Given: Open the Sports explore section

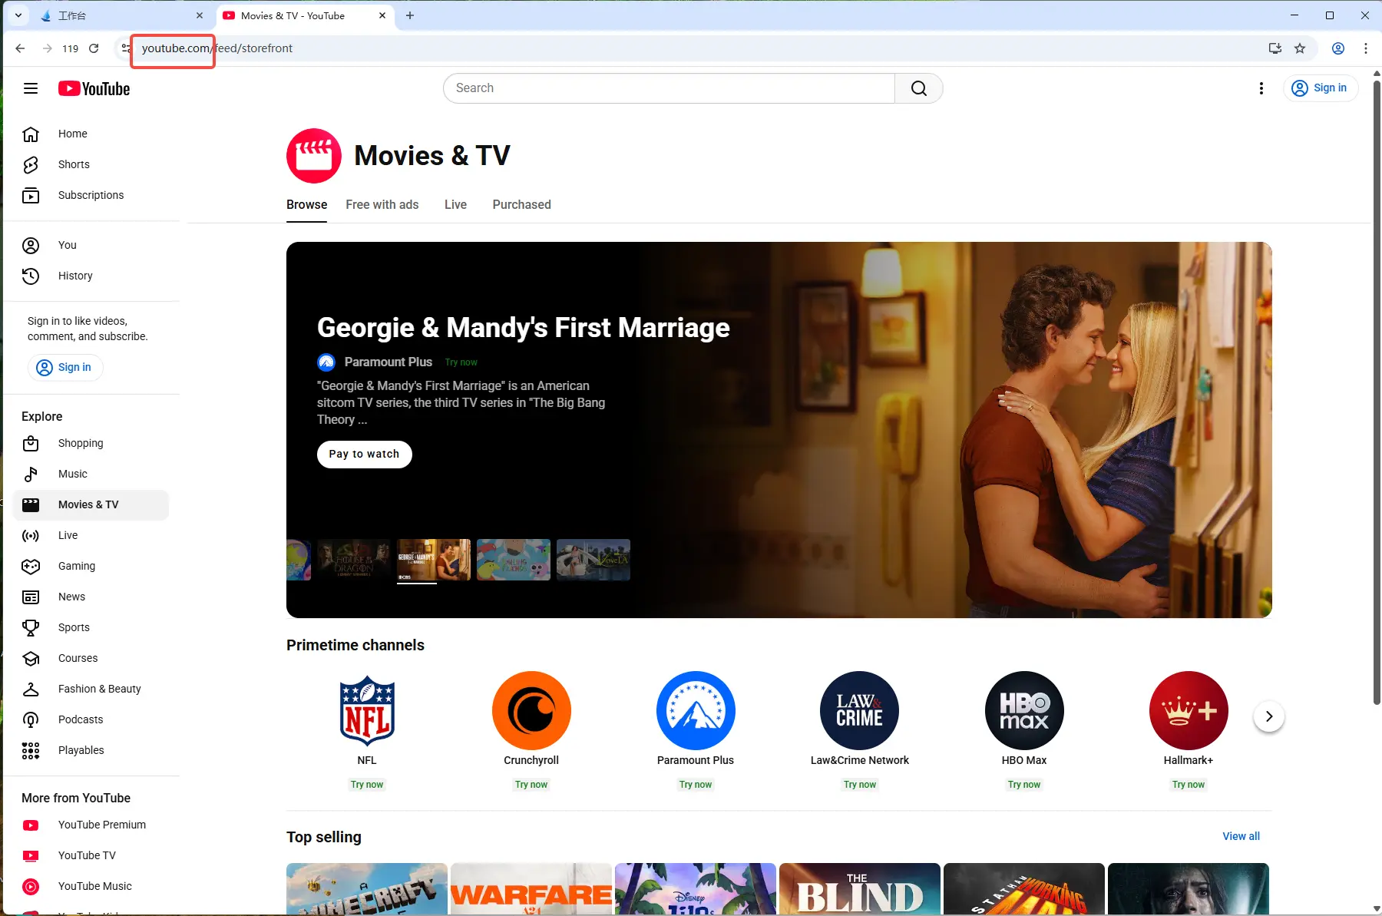Looking at the screenshot, I should point(73,627).
